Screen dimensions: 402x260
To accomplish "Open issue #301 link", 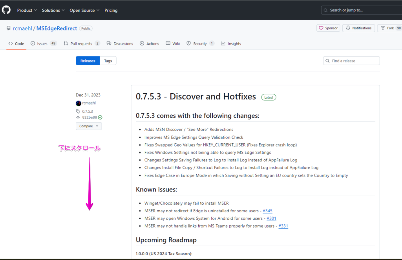I will click(x=272, y=218).
